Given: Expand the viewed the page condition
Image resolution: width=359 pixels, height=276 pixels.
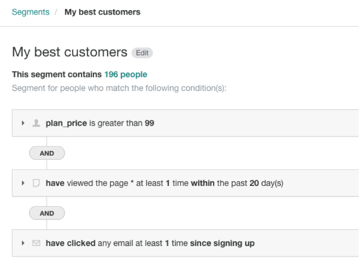Looking at the screenshot, I should pyautogui.click(x=23, y=183).
